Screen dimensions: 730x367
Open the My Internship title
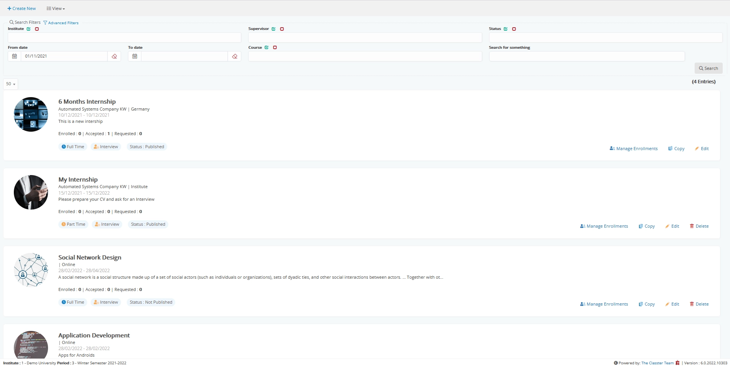(78, 180)
